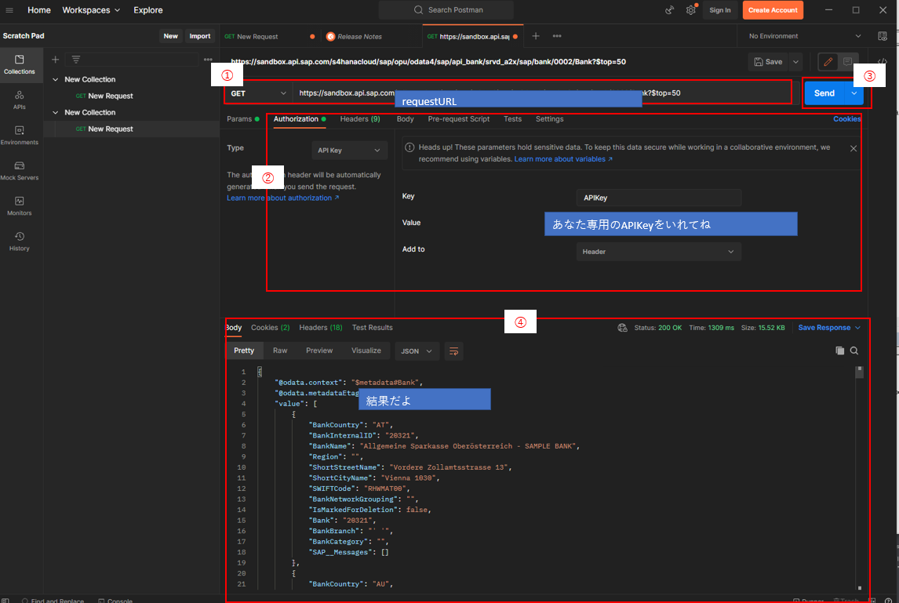
Task: Open the History sidebar panel
Action: [20, 242]
